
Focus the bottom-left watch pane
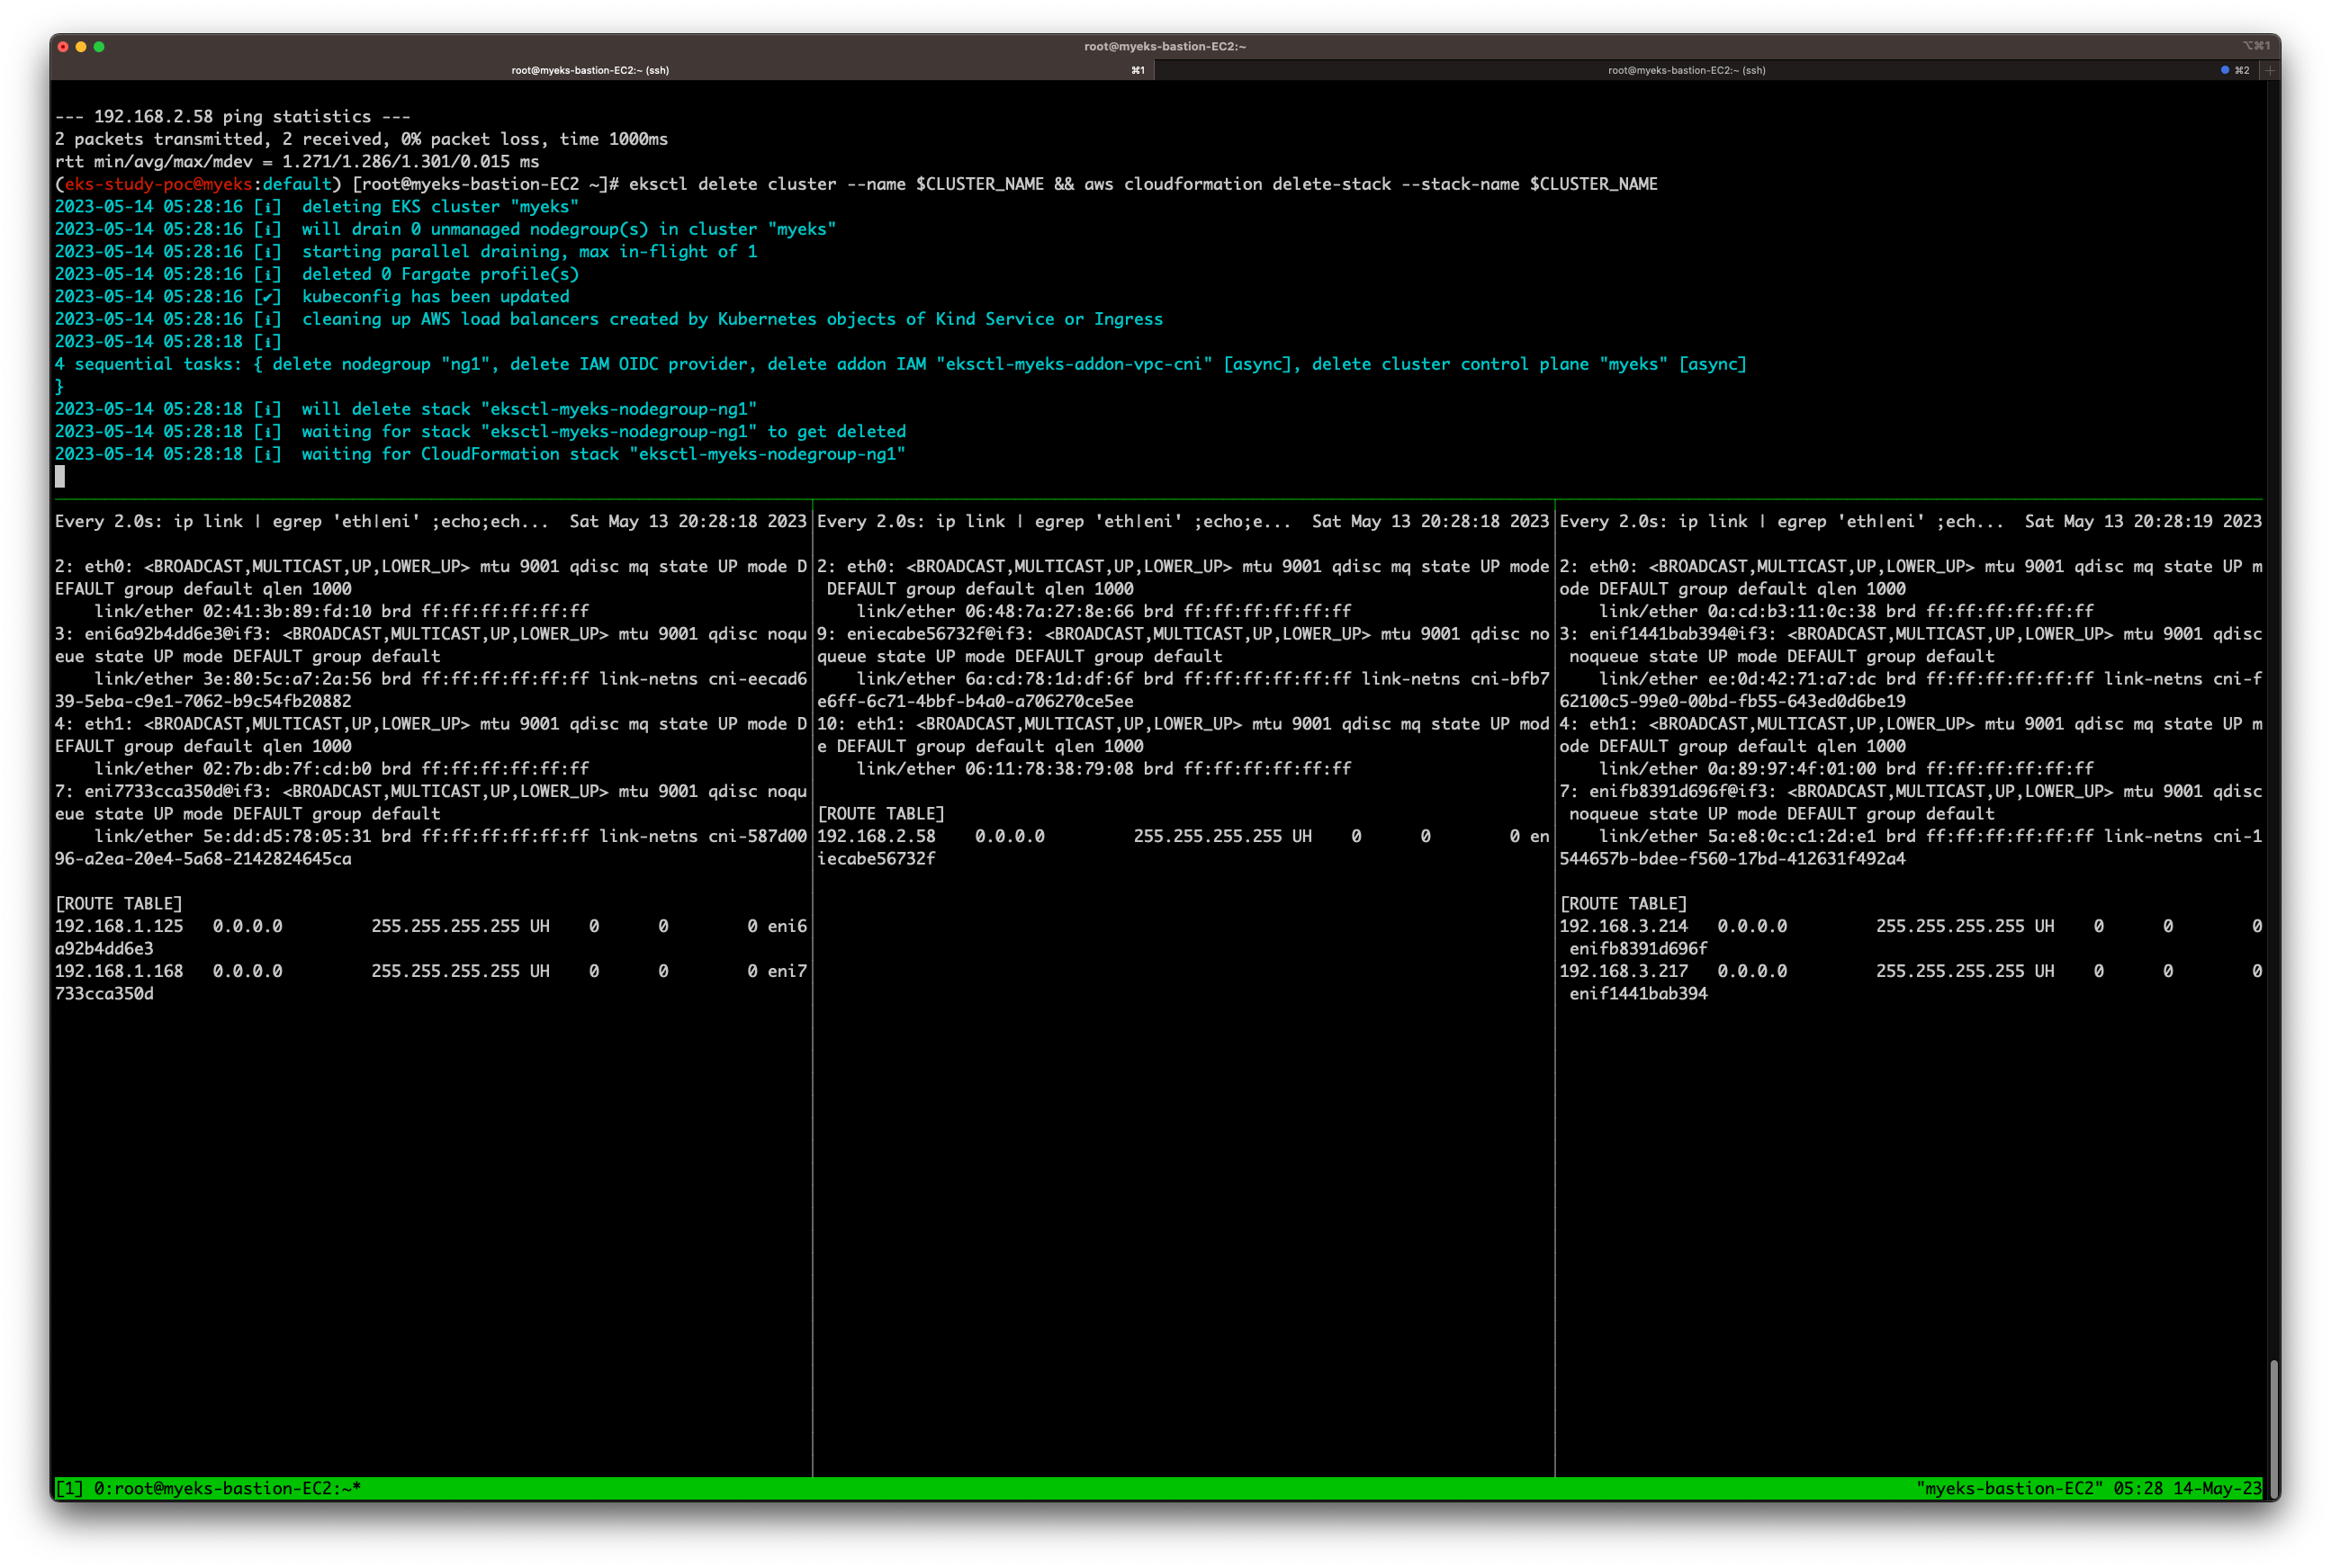point(430,1200)
